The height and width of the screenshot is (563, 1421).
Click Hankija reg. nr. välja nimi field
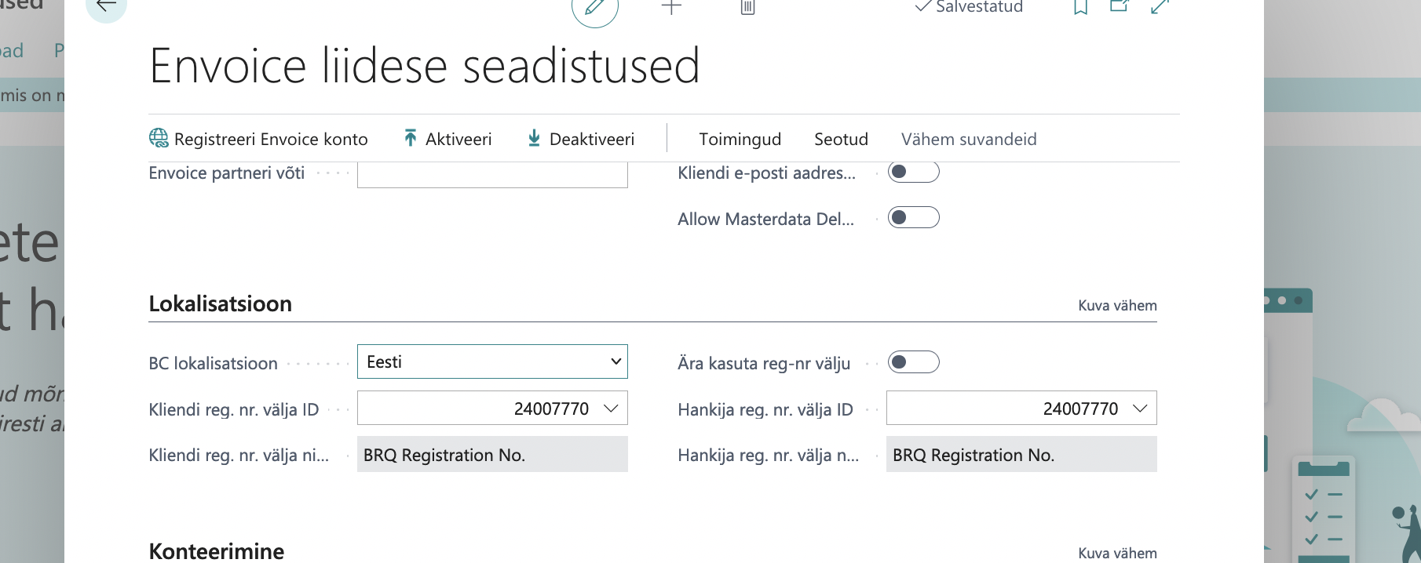tap(1021, 455)
